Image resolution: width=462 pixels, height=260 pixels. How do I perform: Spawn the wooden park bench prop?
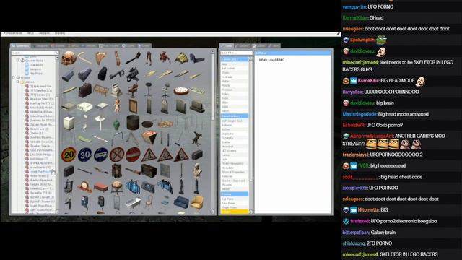101,90
